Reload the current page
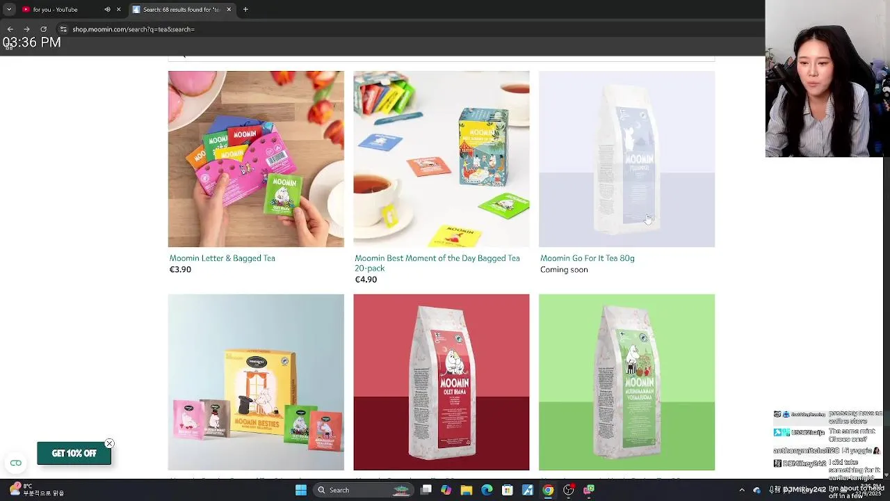 click(x=43, y=29)
